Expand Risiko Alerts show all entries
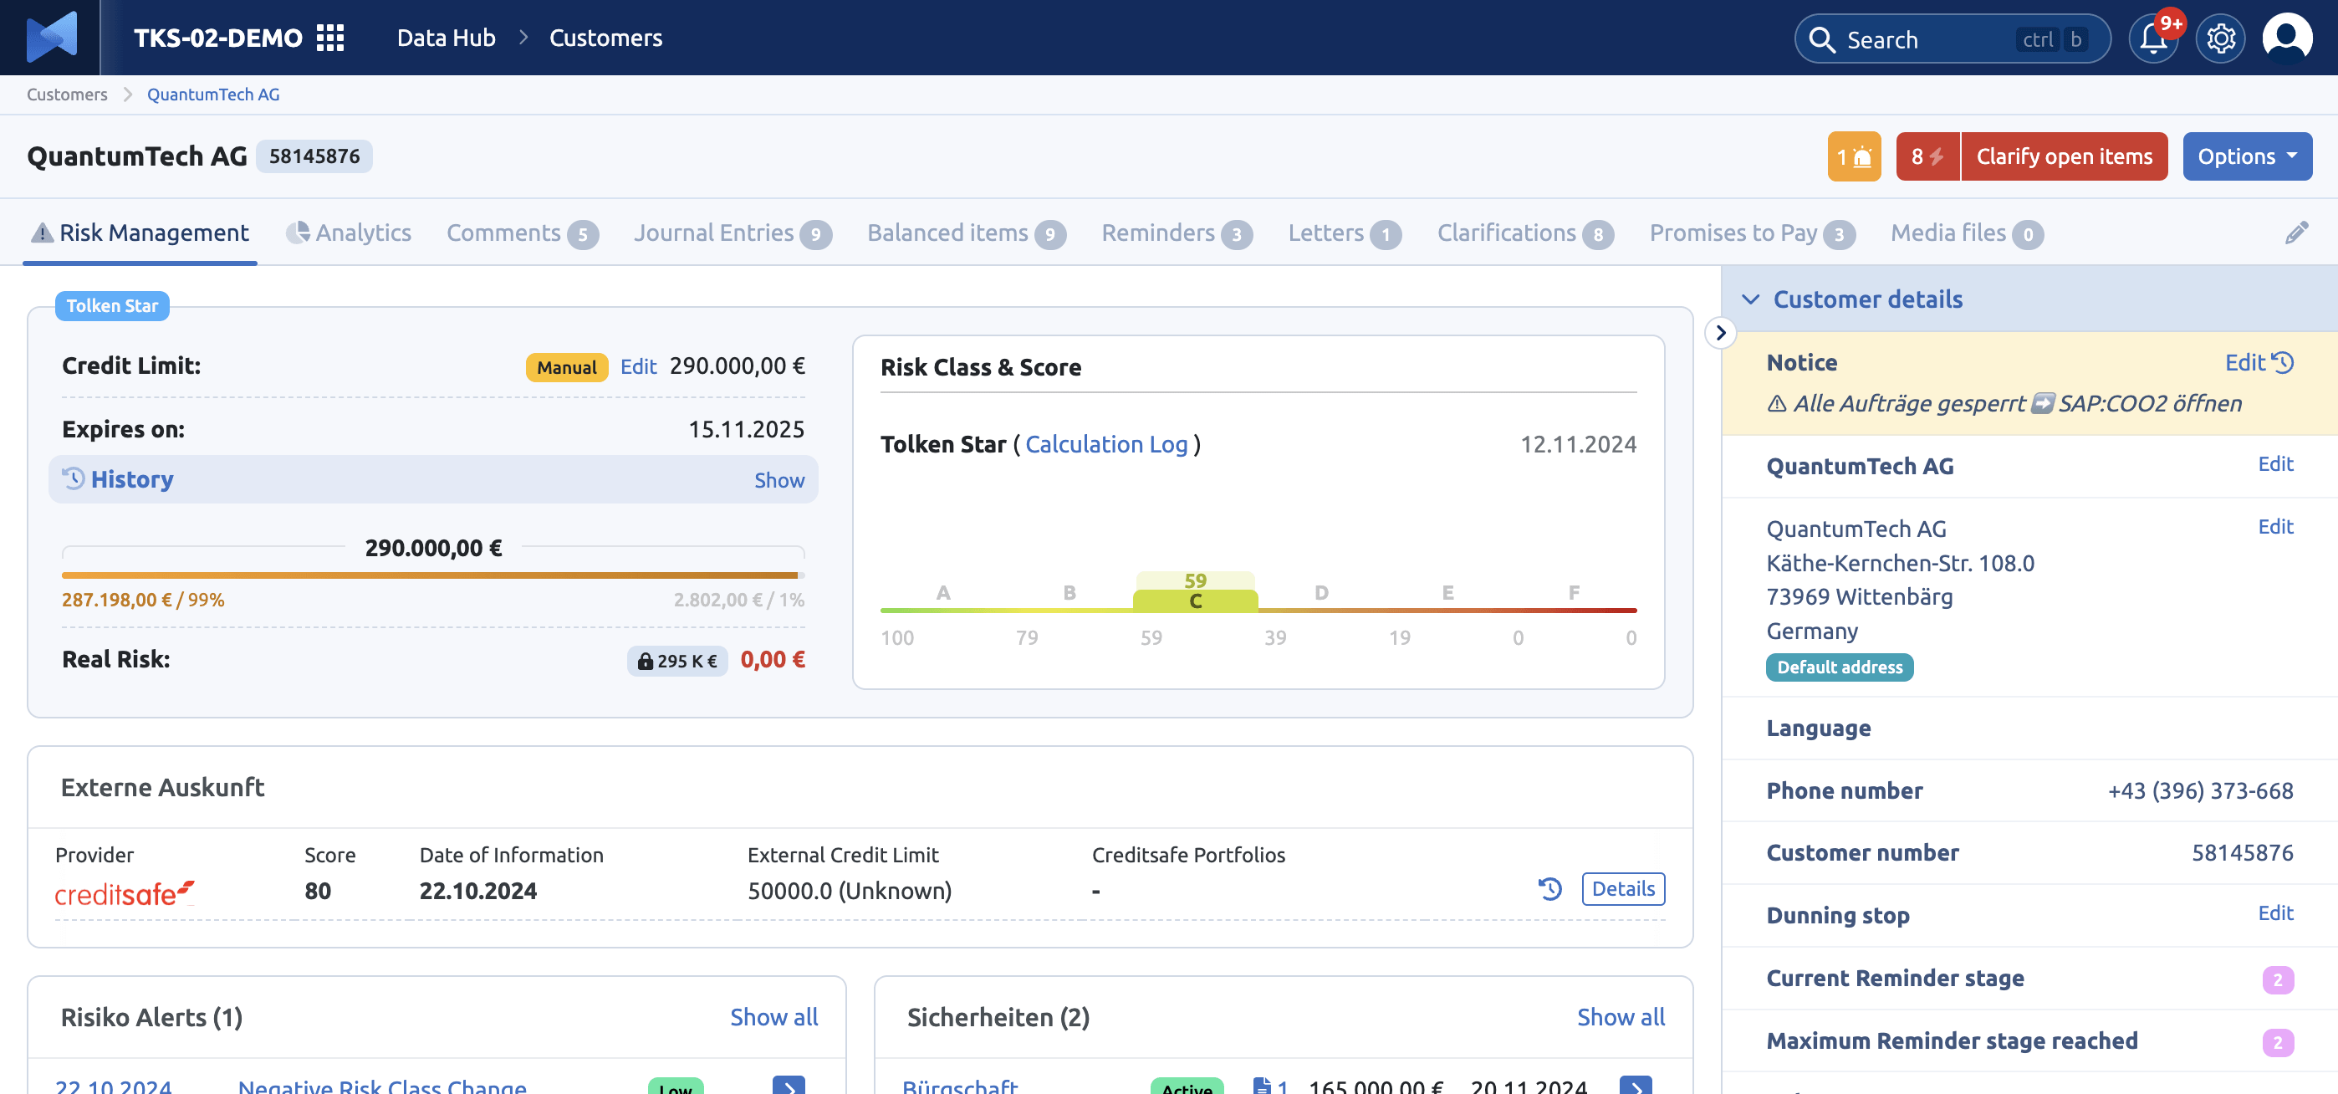The height and width of the screenshot is (1094, 2338). point(773,1016)
